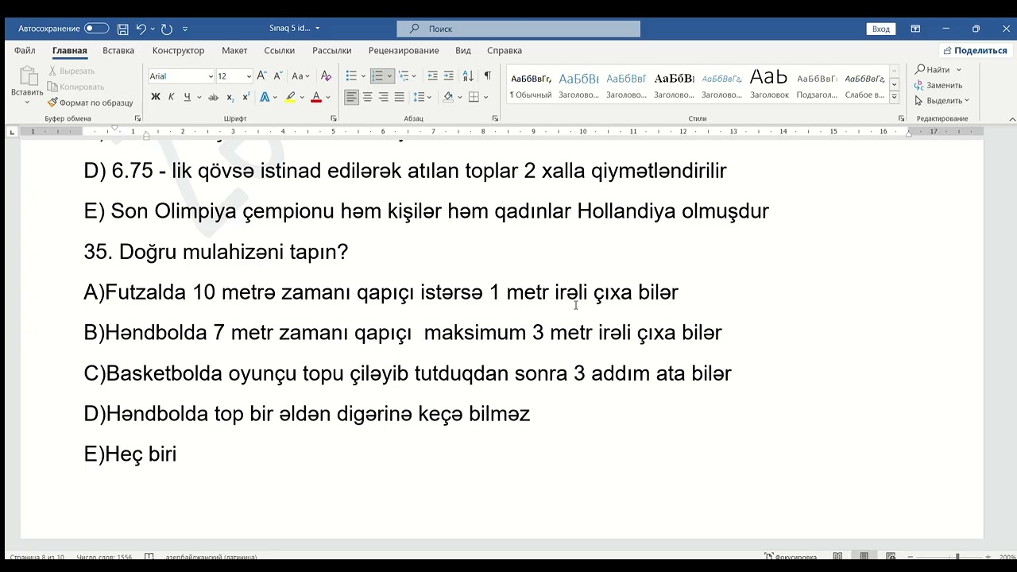Click the bulleted list icon
1017x572 pixels.
tap(351, 76)
